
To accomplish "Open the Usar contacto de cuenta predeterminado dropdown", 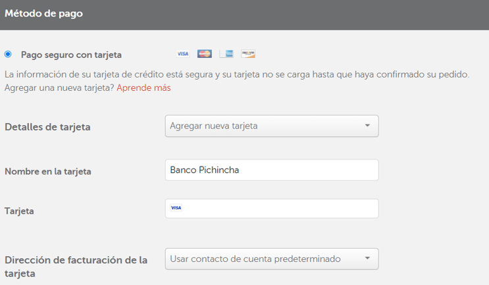I will [272, 259].
